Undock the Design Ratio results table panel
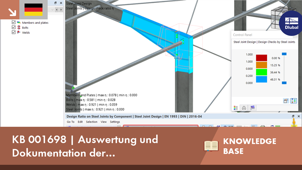Viewport: 302px width, 170px height. 293,116
